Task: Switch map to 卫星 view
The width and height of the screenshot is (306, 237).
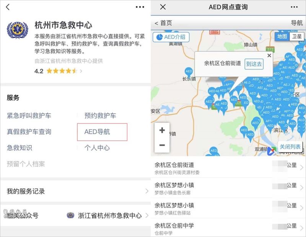Action: [297, 36]
